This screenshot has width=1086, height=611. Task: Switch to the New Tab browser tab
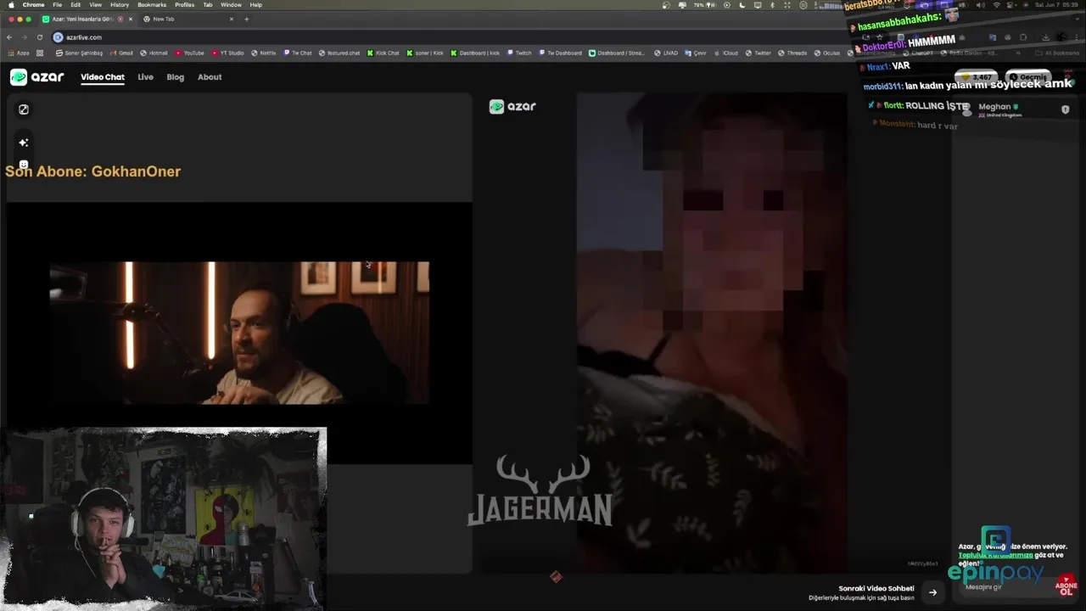(x=187, y=19)
